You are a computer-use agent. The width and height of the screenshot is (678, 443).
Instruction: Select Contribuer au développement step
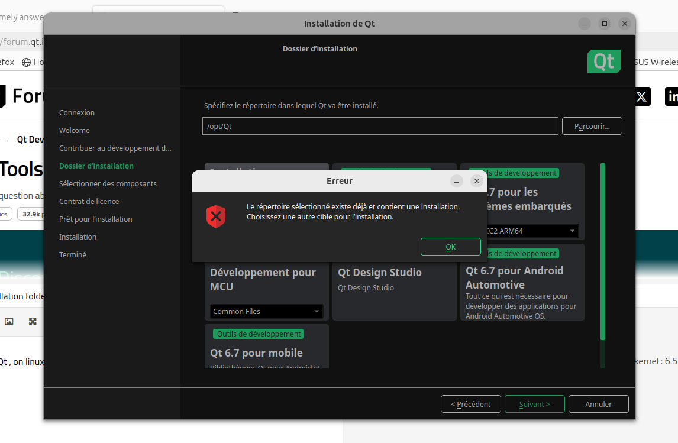click(115, 148)
